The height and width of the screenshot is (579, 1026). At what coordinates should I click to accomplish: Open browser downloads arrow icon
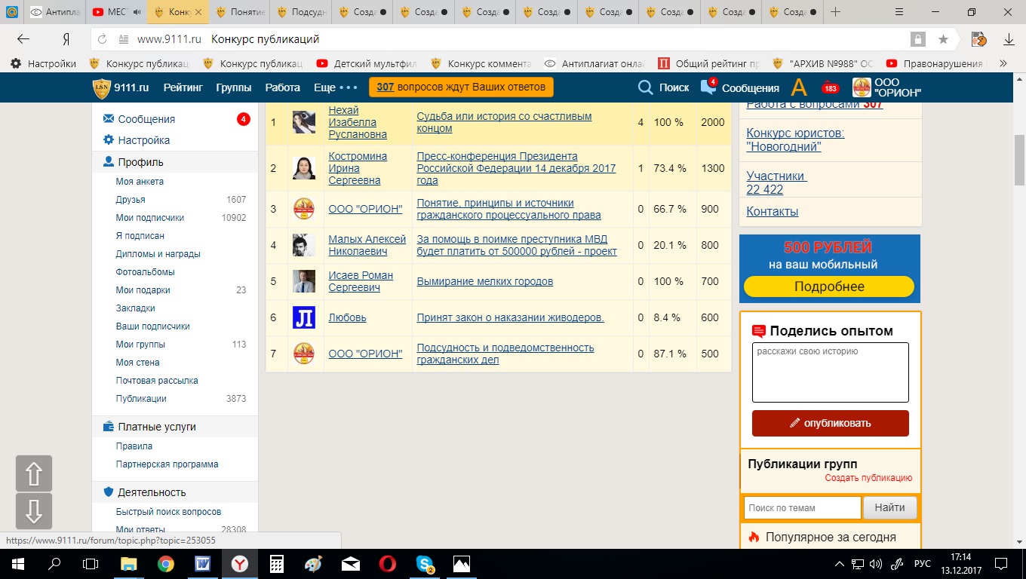pos(1009,39)
